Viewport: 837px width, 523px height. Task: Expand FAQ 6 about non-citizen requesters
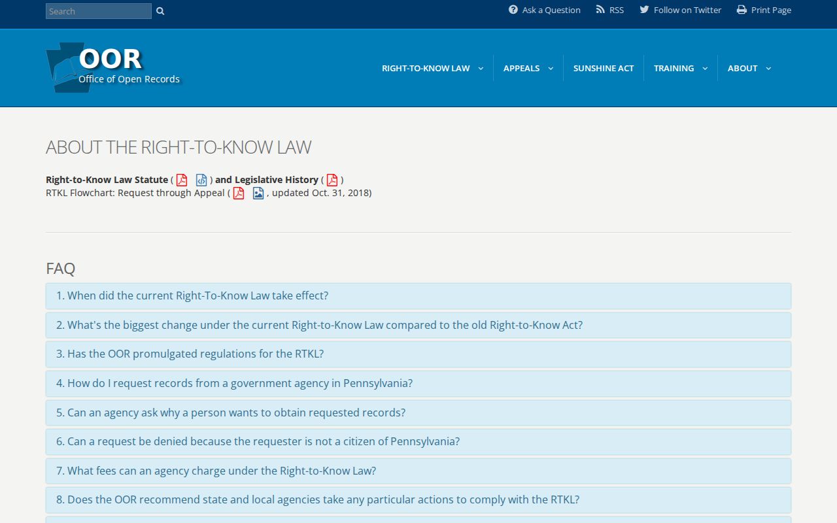point(418,442)
